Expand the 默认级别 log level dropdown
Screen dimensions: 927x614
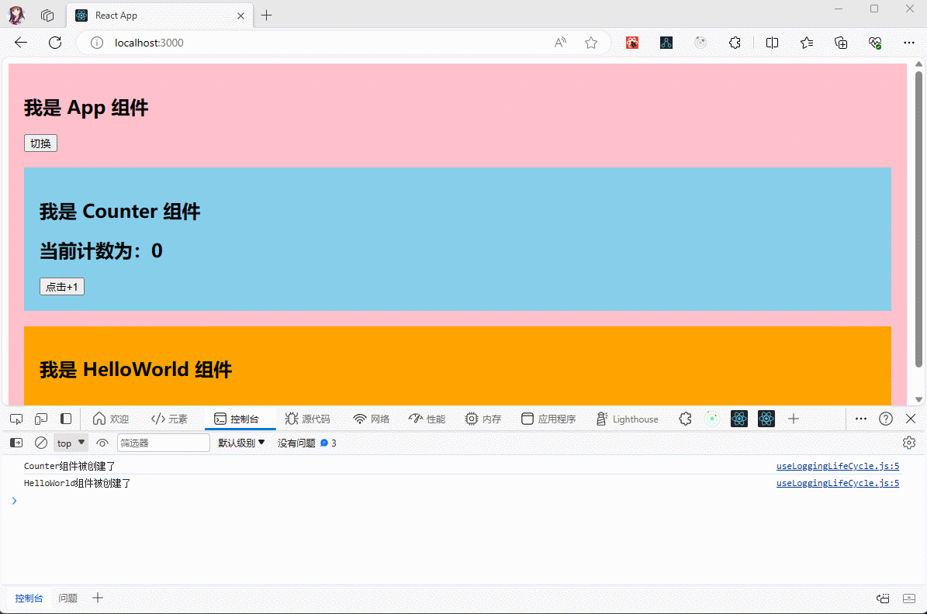(241, 443)
